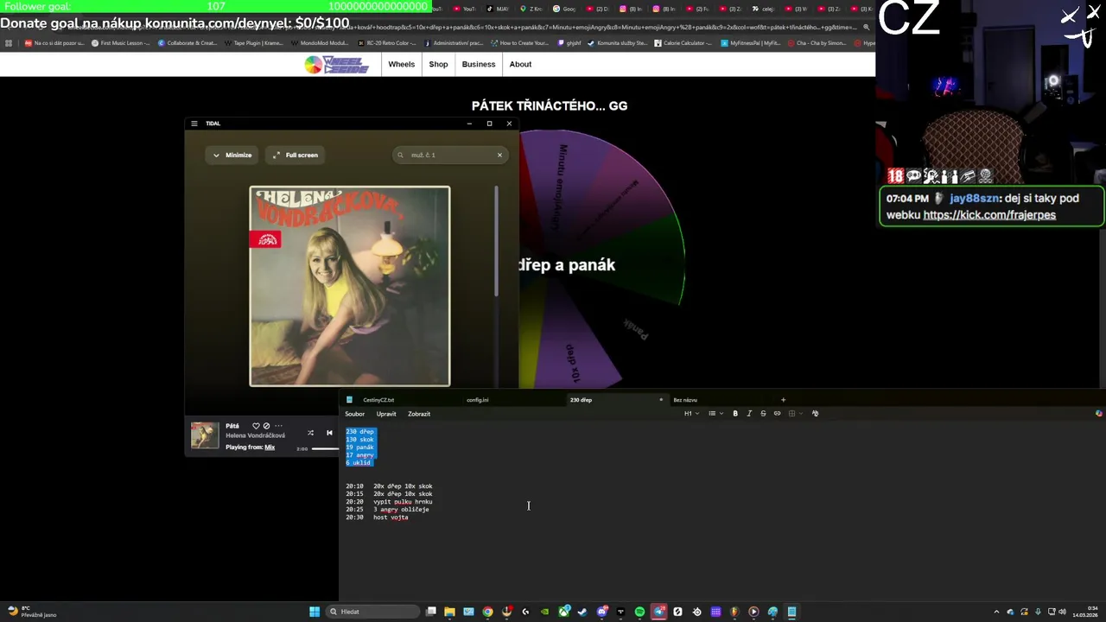Open the First Music Lesson bookmark
The height and width of the screenshot is (622, 1106).
click(x=120, y=42)
